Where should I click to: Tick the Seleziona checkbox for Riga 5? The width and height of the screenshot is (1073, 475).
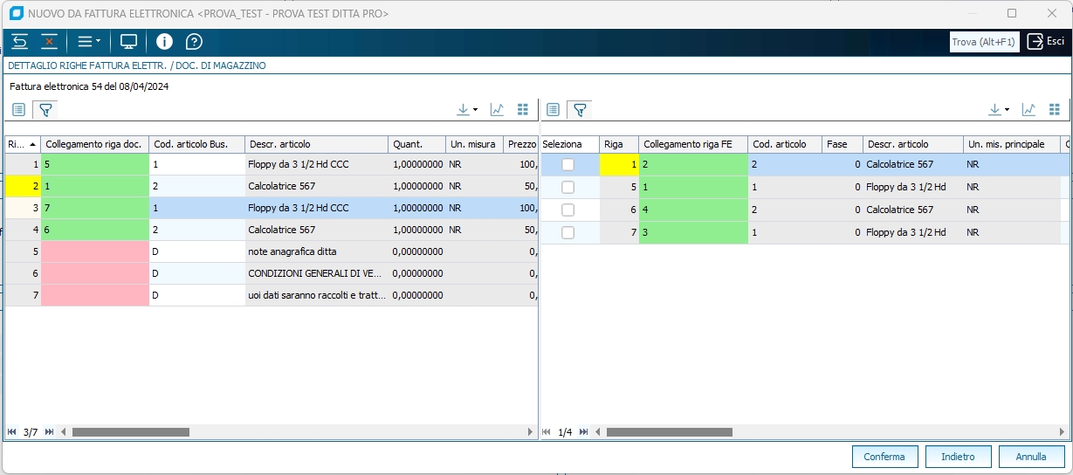(x=568, y=187)
